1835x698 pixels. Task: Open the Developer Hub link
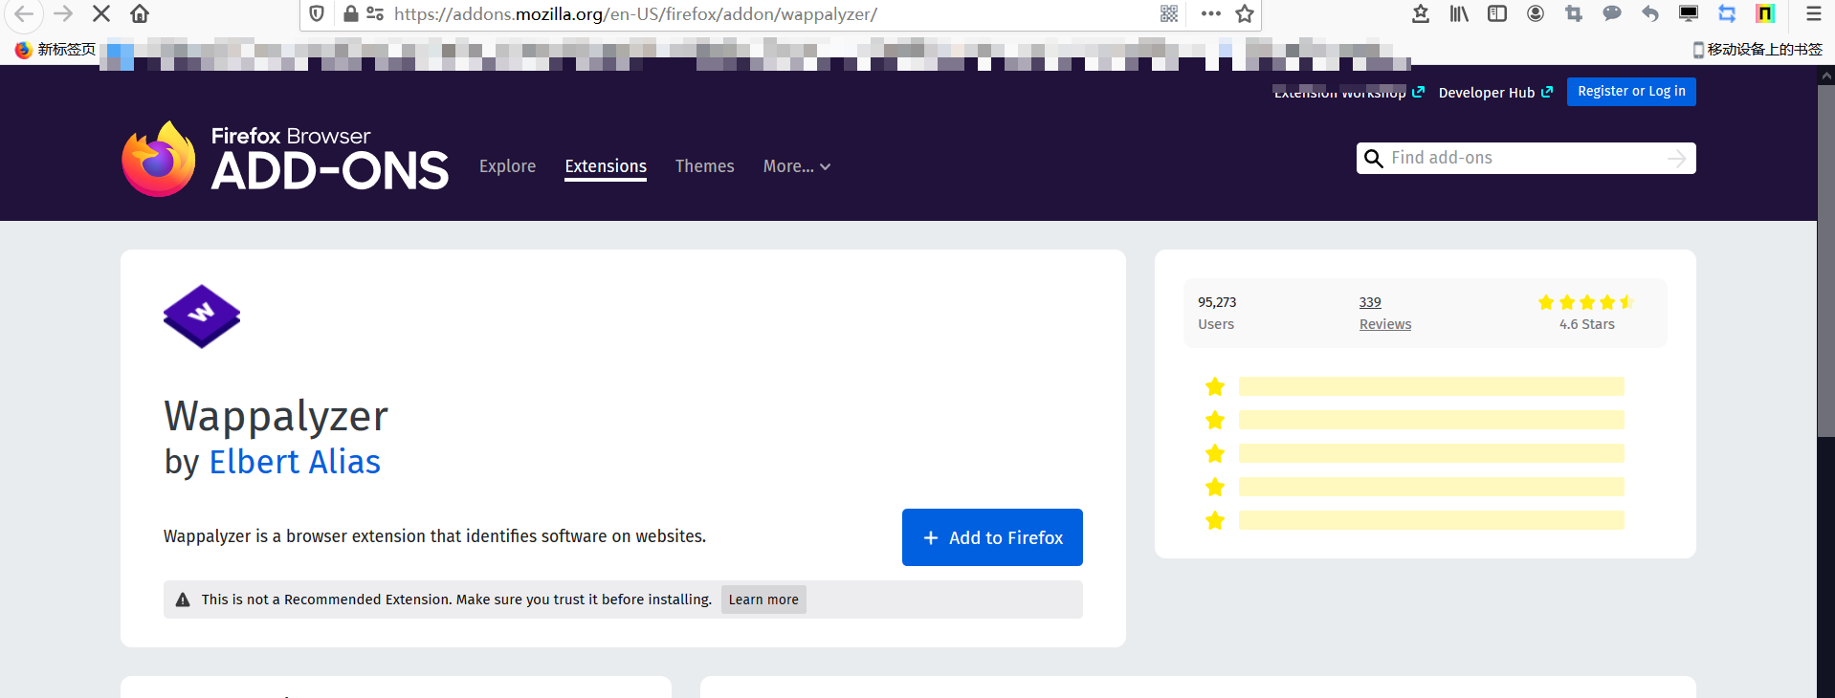1495,93
